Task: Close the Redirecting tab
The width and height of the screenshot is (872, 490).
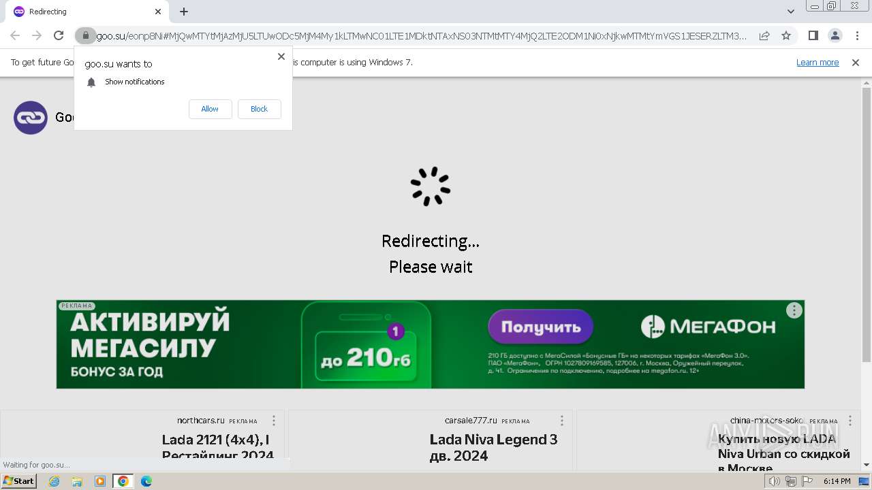Action: click(158, 12)
